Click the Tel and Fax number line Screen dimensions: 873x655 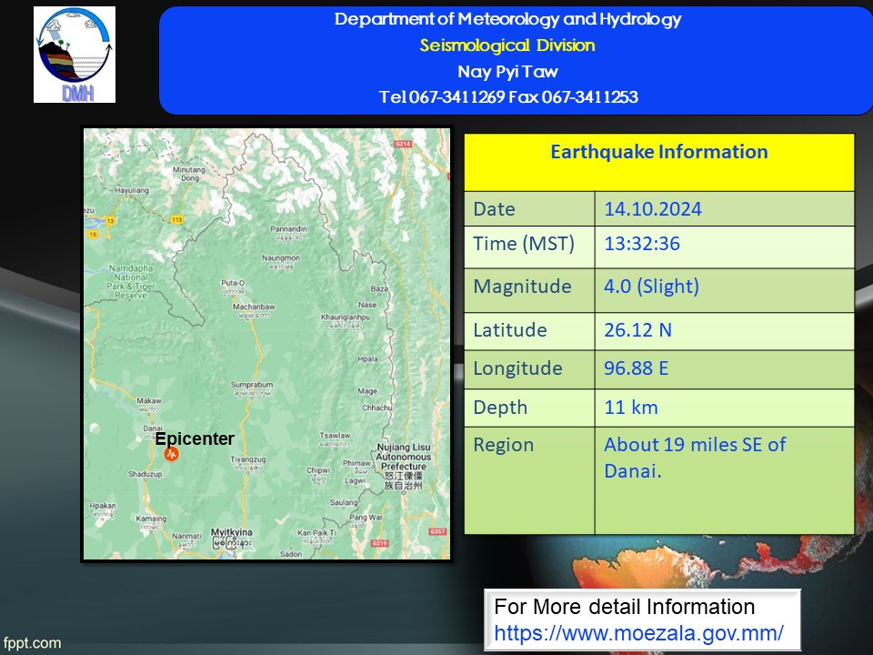click(x=508, y=97)
